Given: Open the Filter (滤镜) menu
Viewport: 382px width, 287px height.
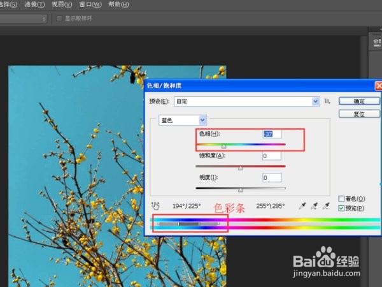Looking at the screenshot, I should (x=34, y=4).
